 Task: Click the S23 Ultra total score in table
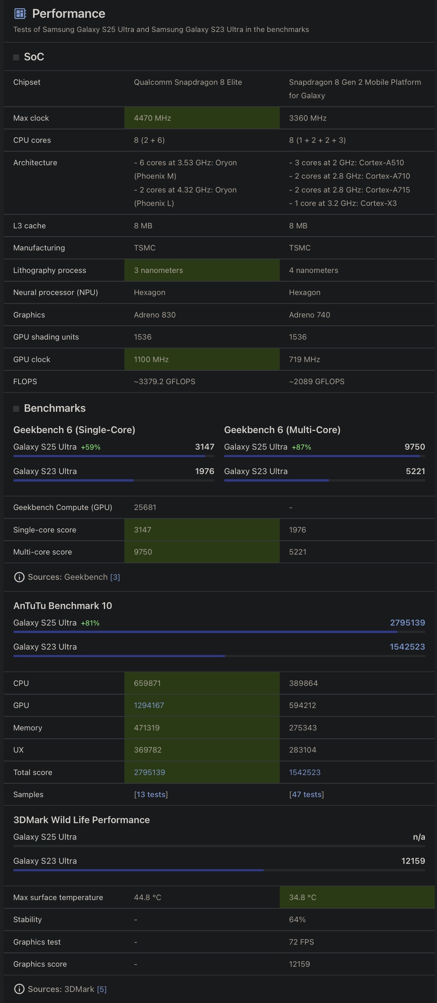[x=304, y=772]
